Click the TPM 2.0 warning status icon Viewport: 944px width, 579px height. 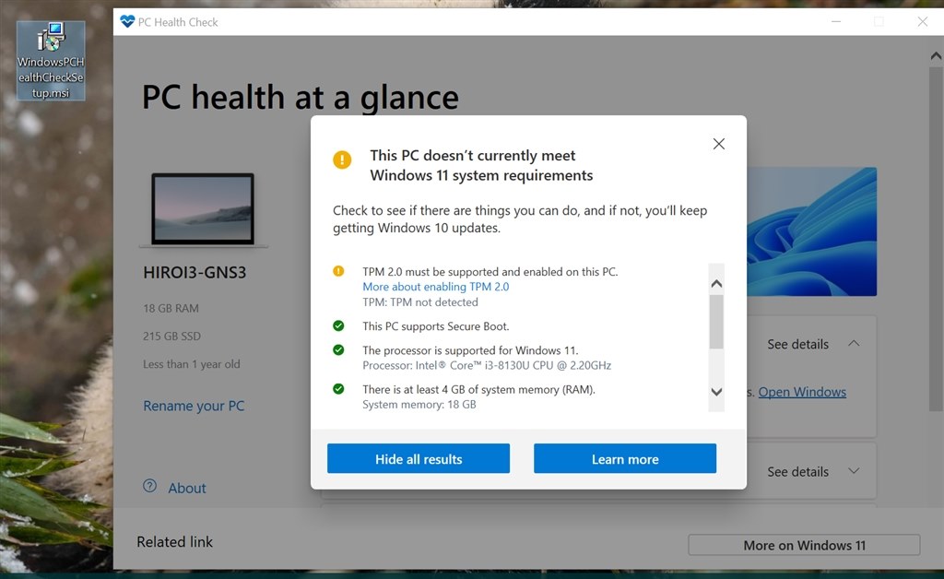click(338, 271)
